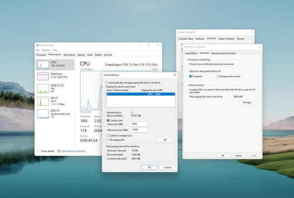This screenshot has height=198, width=294.
Task: Open the Memory performance graph
Action: (43, 76)
